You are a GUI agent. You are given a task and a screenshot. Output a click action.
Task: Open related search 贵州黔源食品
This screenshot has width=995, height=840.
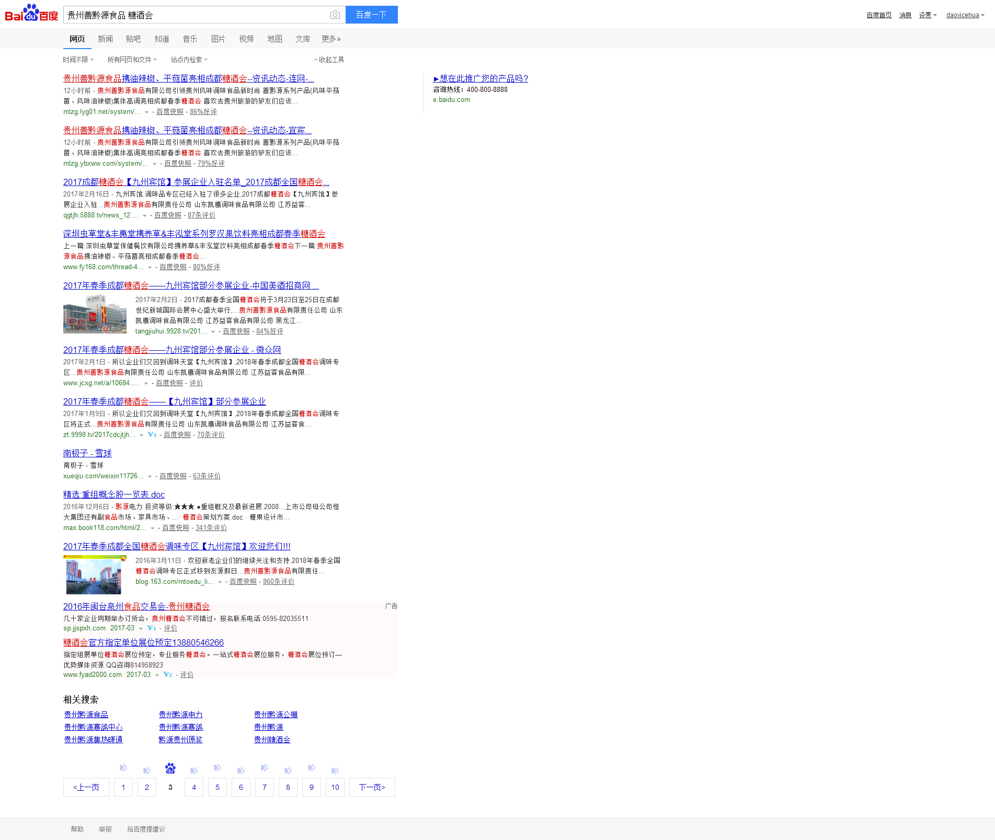coord(86,715)
